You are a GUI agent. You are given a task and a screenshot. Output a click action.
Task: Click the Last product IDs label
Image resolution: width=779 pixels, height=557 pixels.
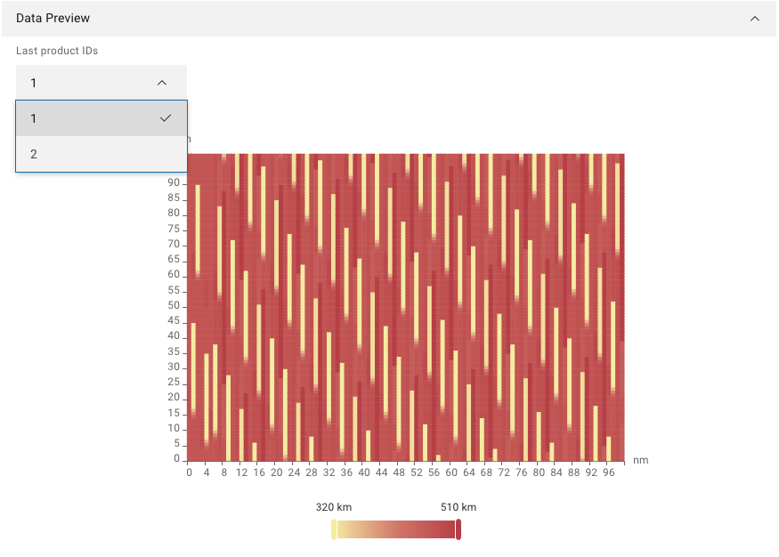tap(57, 51)
